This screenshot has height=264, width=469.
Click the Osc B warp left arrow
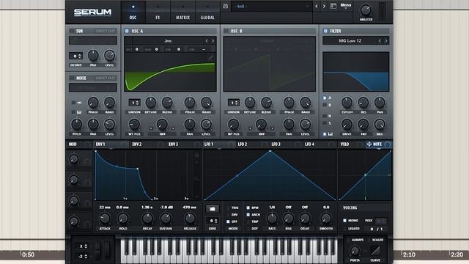(x=250, y=128)
